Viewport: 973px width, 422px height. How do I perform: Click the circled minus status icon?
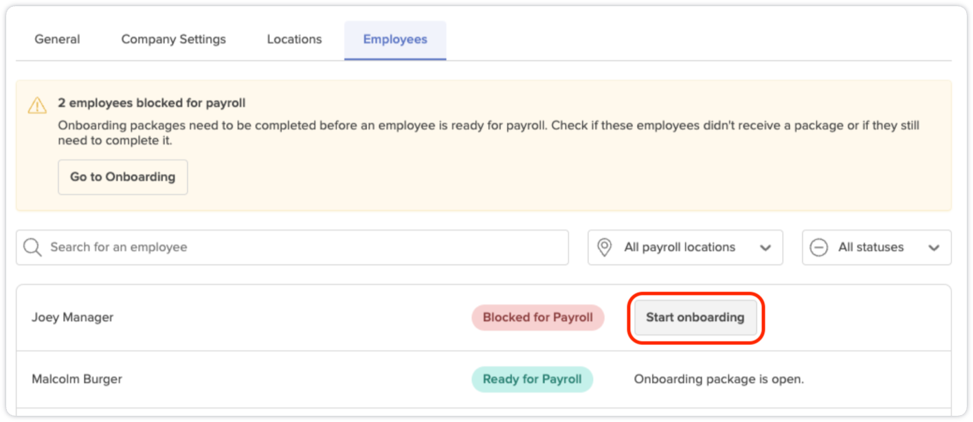tap(819, 247)
